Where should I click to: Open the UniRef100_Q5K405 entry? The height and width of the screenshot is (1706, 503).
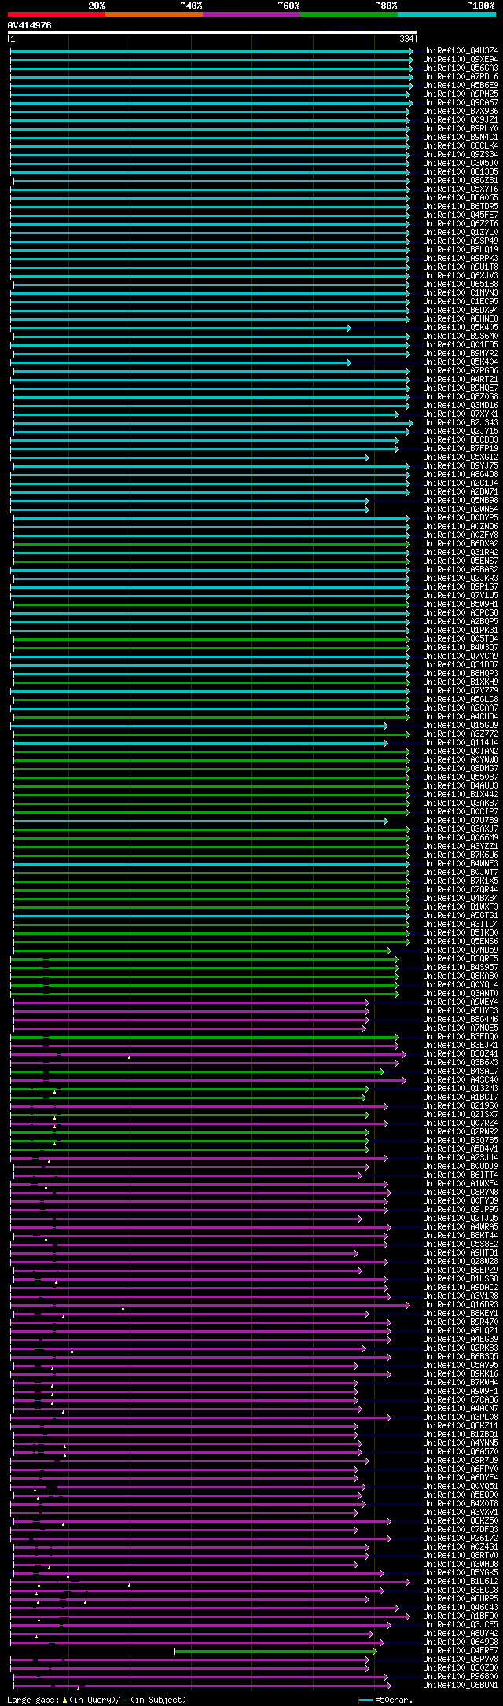click(x=461, y=327)
